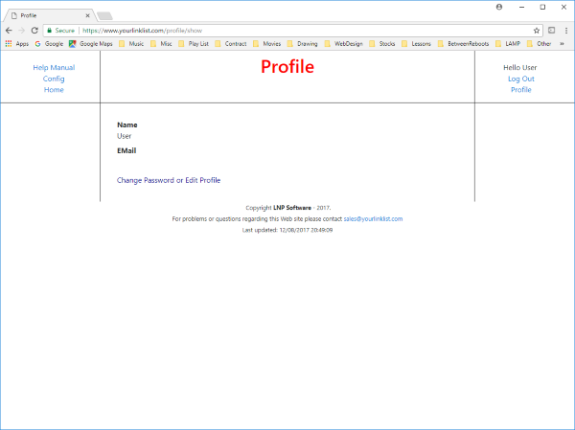The width and height of the screenshot is (575, 430).
Task: Click the Log Out link
Action: [521, 79]
